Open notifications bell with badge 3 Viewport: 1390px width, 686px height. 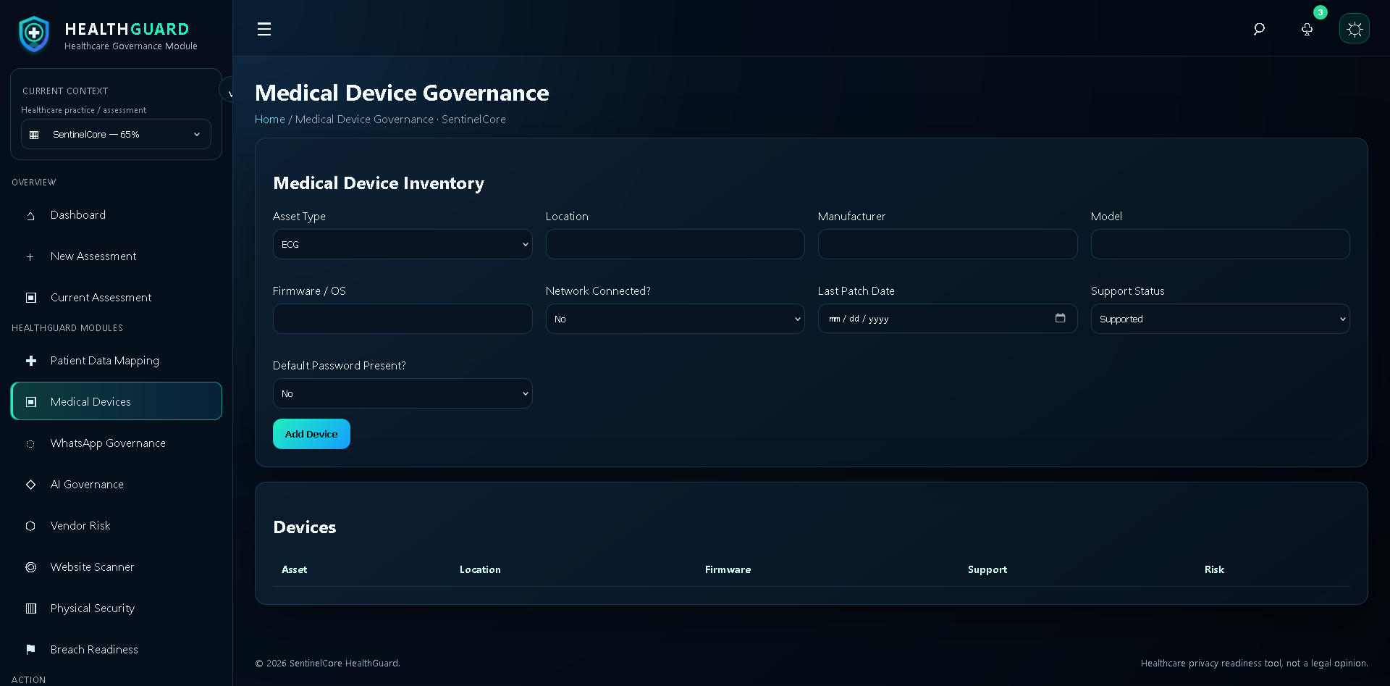tap(1307, 29)
